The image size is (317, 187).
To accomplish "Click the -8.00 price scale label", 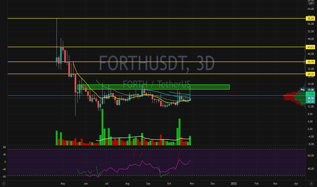I will 311,144.
